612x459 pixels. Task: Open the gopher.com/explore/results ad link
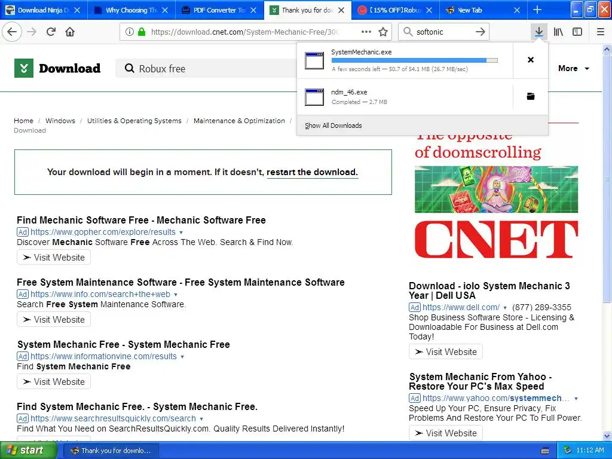point(103,232)
